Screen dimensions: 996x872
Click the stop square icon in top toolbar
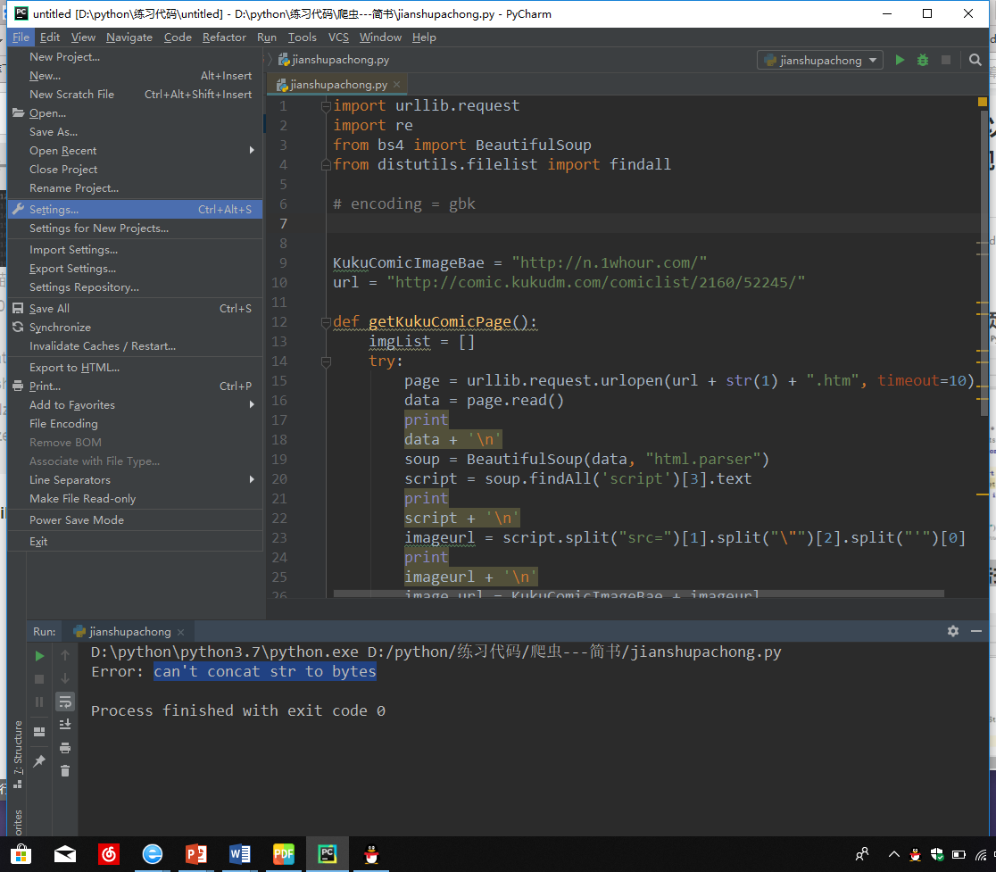tap(946, 60)
